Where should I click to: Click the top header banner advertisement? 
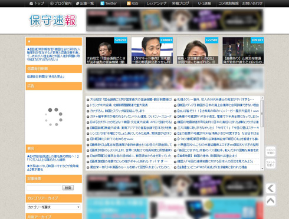pos(175,20)
